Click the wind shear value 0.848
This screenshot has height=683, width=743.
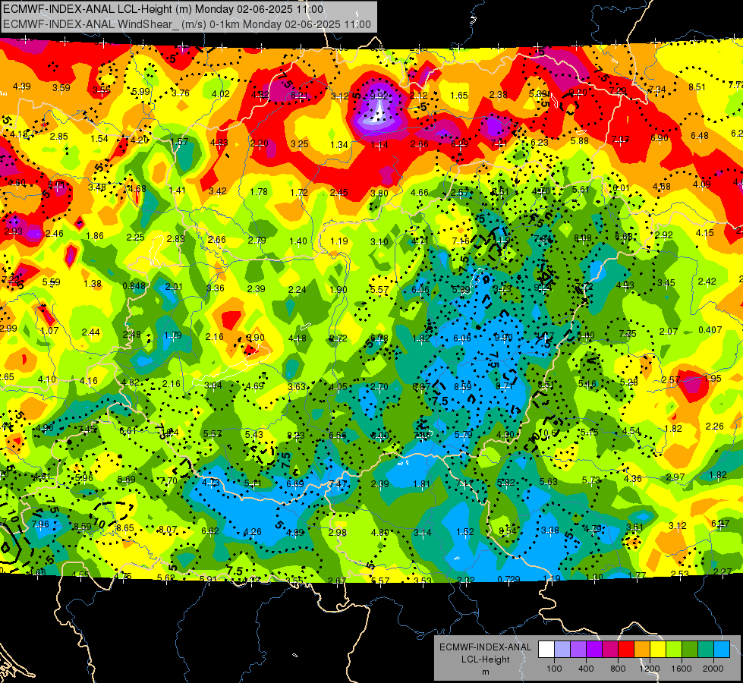point(134,286)
